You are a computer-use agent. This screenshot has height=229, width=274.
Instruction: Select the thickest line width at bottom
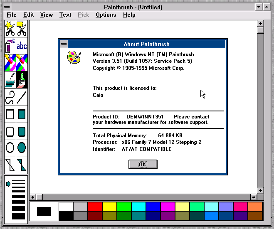[x=18, y=216]
